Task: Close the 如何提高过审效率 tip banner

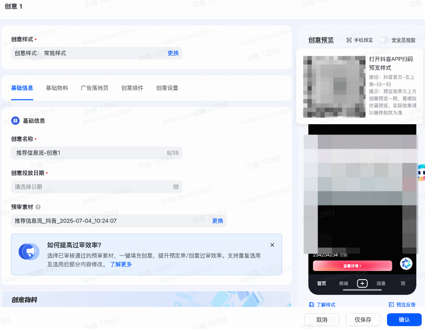Action: pyautogui.click(x=273, y=245)
